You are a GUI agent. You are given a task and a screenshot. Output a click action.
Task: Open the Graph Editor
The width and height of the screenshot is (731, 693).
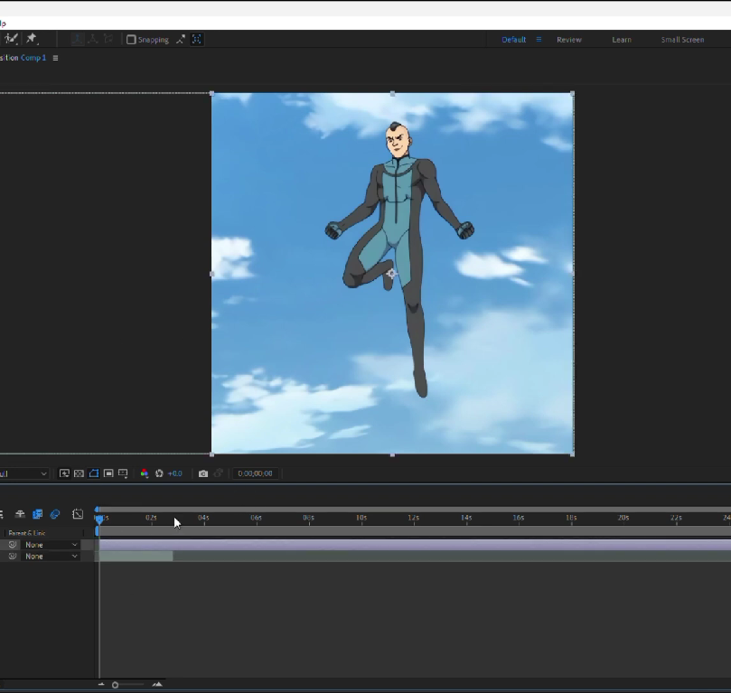click(x=78, y=514)
